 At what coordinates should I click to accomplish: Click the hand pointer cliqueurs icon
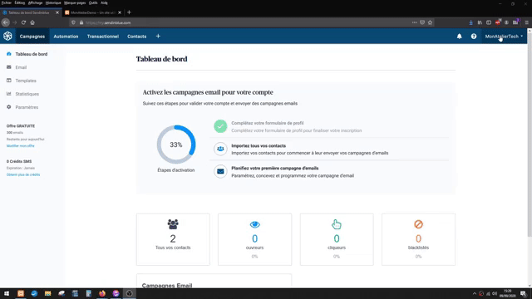click(336, 224)
